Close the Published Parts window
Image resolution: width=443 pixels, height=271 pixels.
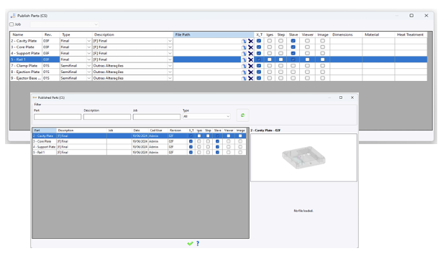[x=352, y=98]
